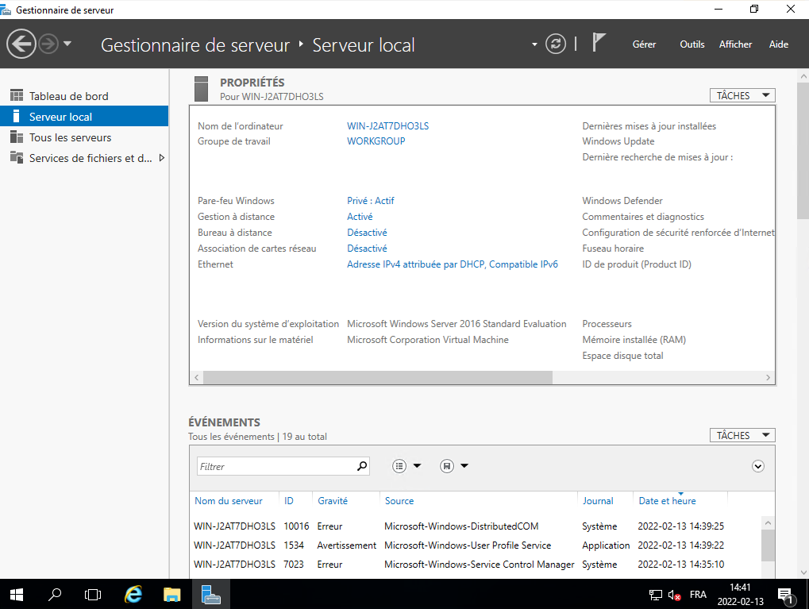Open the TÂCHES dropdown in Propriétés
The width and height of the screenshot is (809, 609).
(742, 95)
